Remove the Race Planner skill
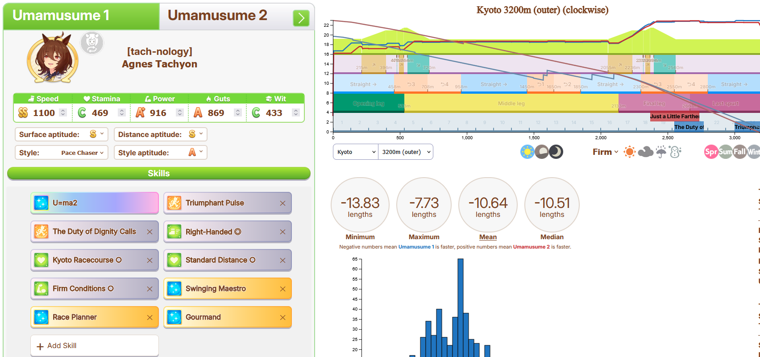The image size is (760, 357). (x=150, y=318)
